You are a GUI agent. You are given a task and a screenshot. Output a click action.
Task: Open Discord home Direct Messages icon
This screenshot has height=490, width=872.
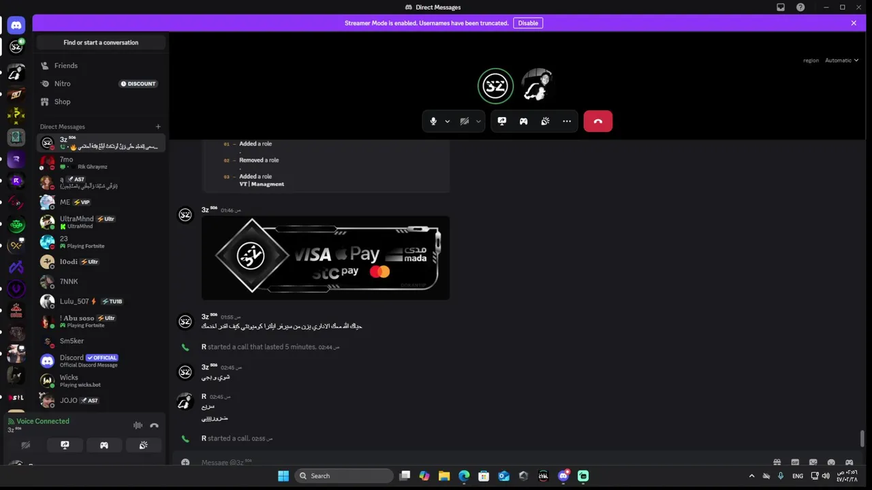[16, 25]
